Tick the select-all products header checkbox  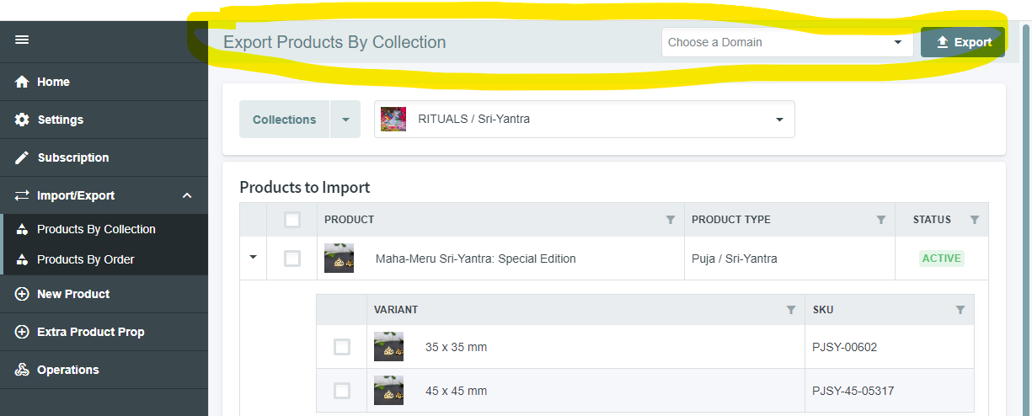tap(292, 220)
